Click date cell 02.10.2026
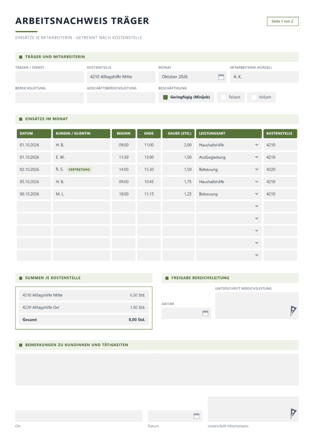Screen dimensions: 314x444 (x=34, y=170)
